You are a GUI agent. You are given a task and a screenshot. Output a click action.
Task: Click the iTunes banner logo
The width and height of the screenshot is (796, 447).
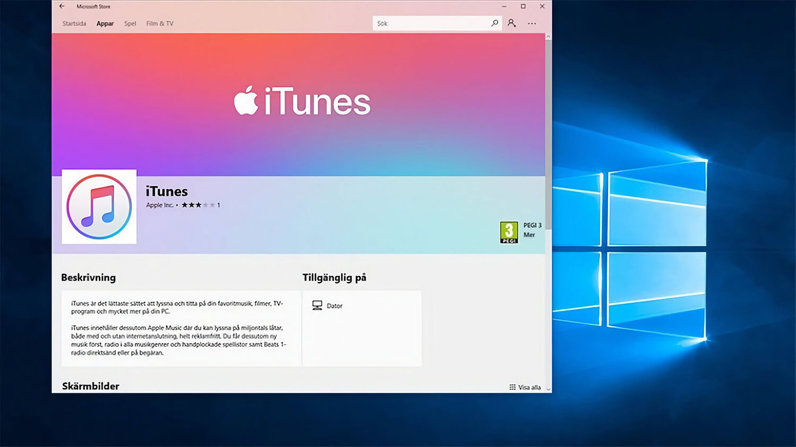302,101
